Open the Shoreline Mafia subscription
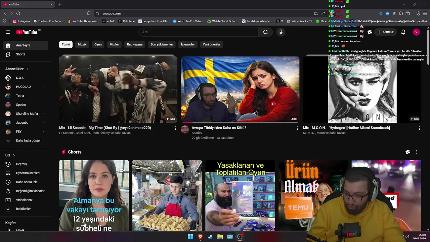The height and width of the screenshot is (242, 430). [x=26, y=114]
